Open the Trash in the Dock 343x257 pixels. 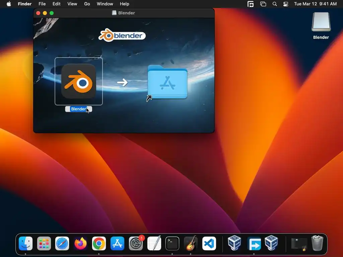(317, 243)
